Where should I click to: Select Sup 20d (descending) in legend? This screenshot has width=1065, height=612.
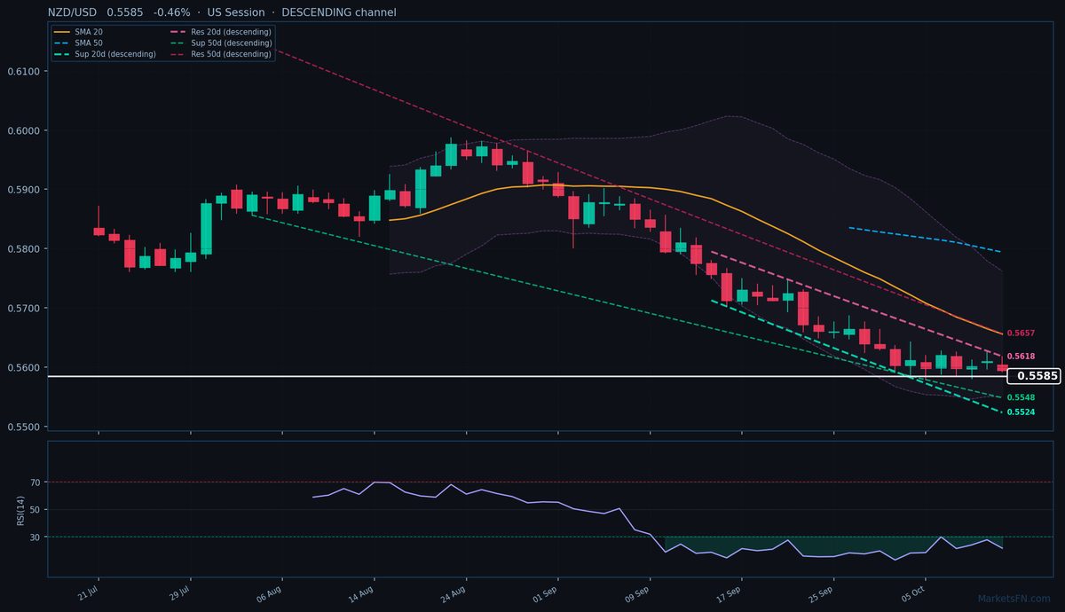click(105, 54)
